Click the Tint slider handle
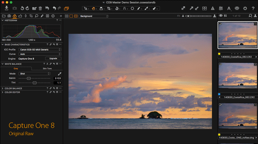Viewport: 258px width, 144px height. tap(35, 83)
